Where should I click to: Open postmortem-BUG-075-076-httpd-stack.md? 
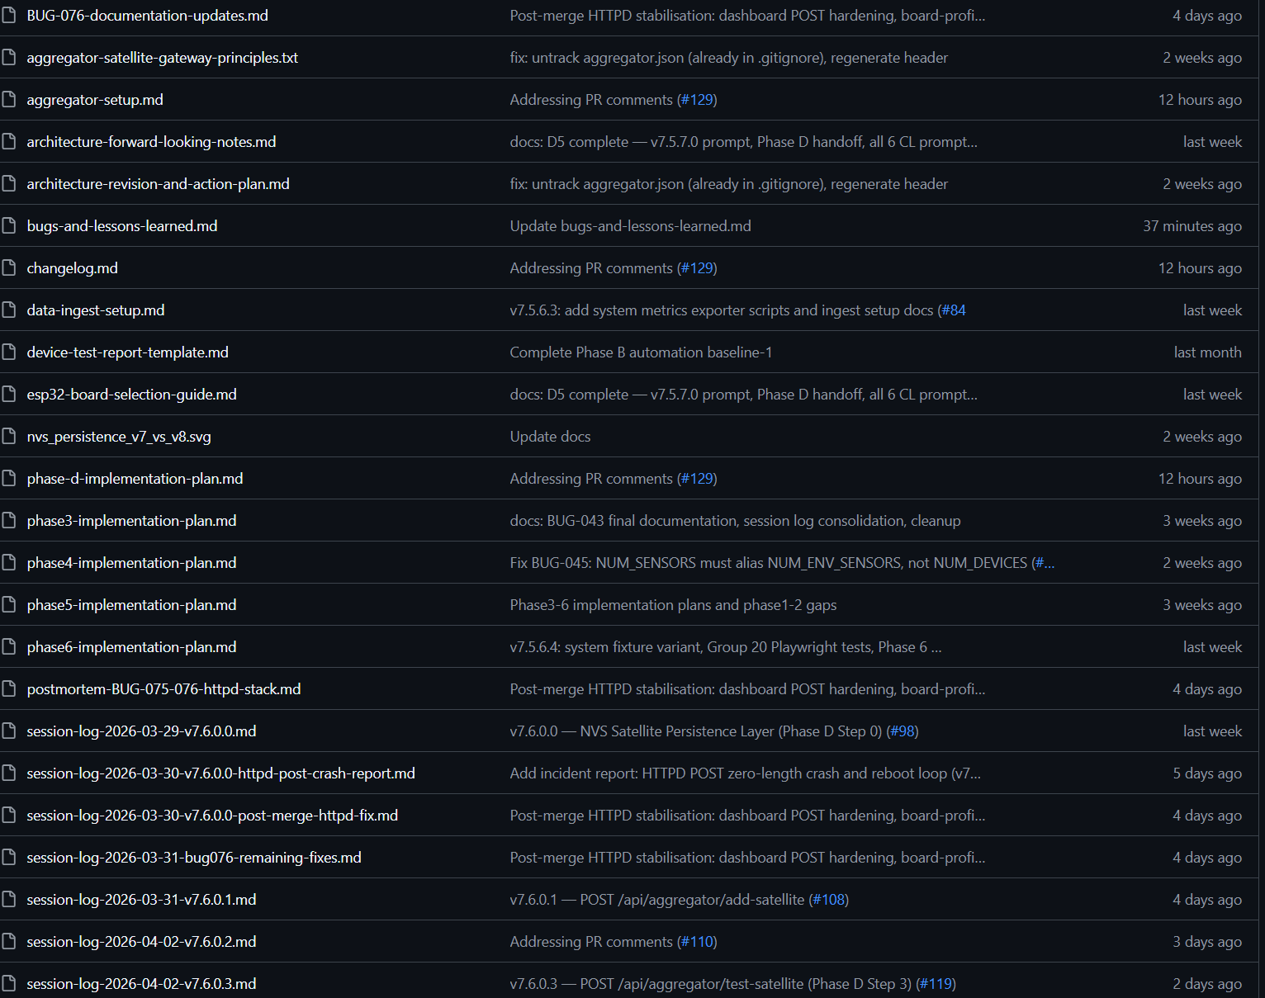tap(163, 689)
